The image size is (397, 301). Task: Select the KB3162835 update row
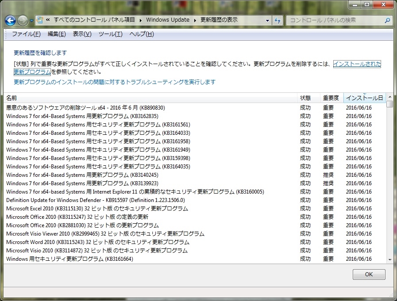pos(195,116)
